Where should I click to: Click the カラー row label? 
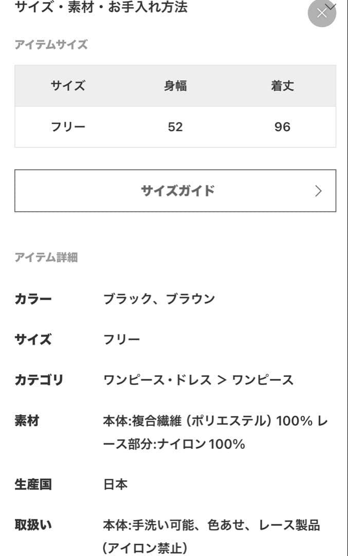(32, 298)
